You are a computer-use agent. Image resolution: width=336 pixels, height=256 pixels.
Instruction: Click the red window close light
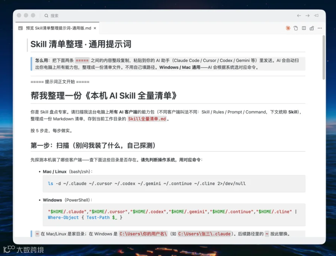pyautogui.click(x=19, y=15)
